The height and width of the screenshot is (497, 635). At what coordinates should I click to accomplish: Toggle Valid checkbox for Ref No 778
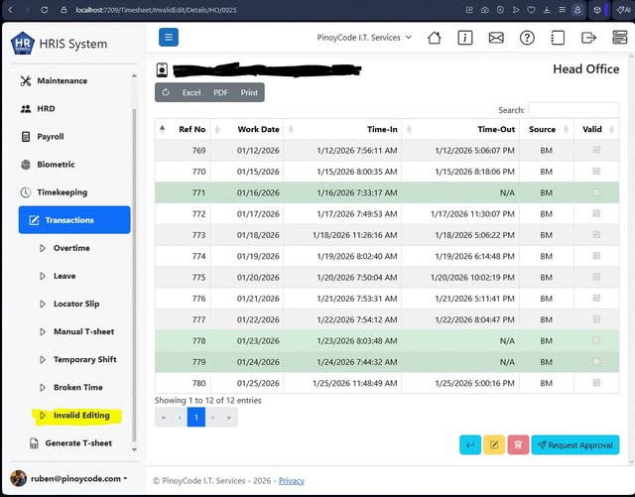click(596, 340)
